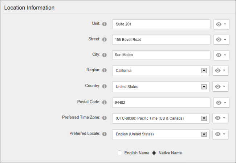Show help info for City field

[x=104, y=55]
